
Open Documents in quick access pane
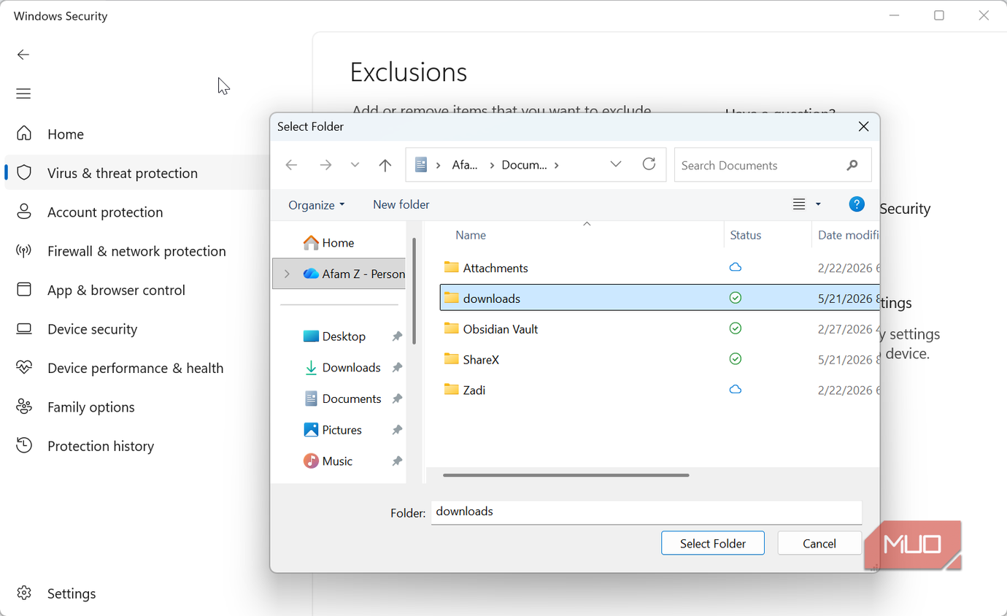[x=343, y=399]
